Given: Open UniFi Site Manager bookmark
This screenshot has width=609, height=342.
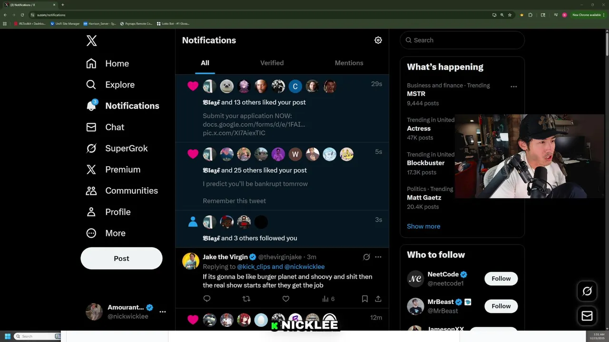Looking at the screenshot, I should coord(65,23).
